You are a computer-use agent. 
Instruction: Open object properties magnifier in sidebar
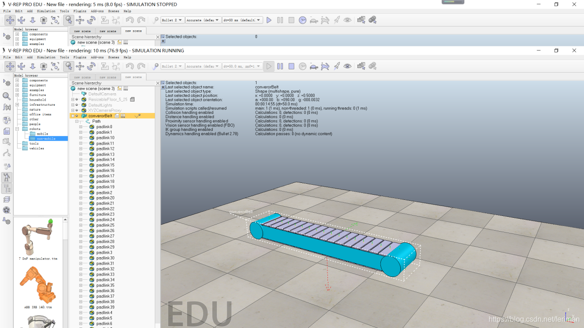6,96
